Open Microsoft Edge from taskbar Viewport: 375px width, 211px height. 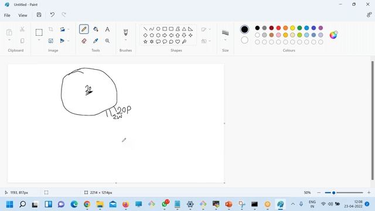pos(74,205)
